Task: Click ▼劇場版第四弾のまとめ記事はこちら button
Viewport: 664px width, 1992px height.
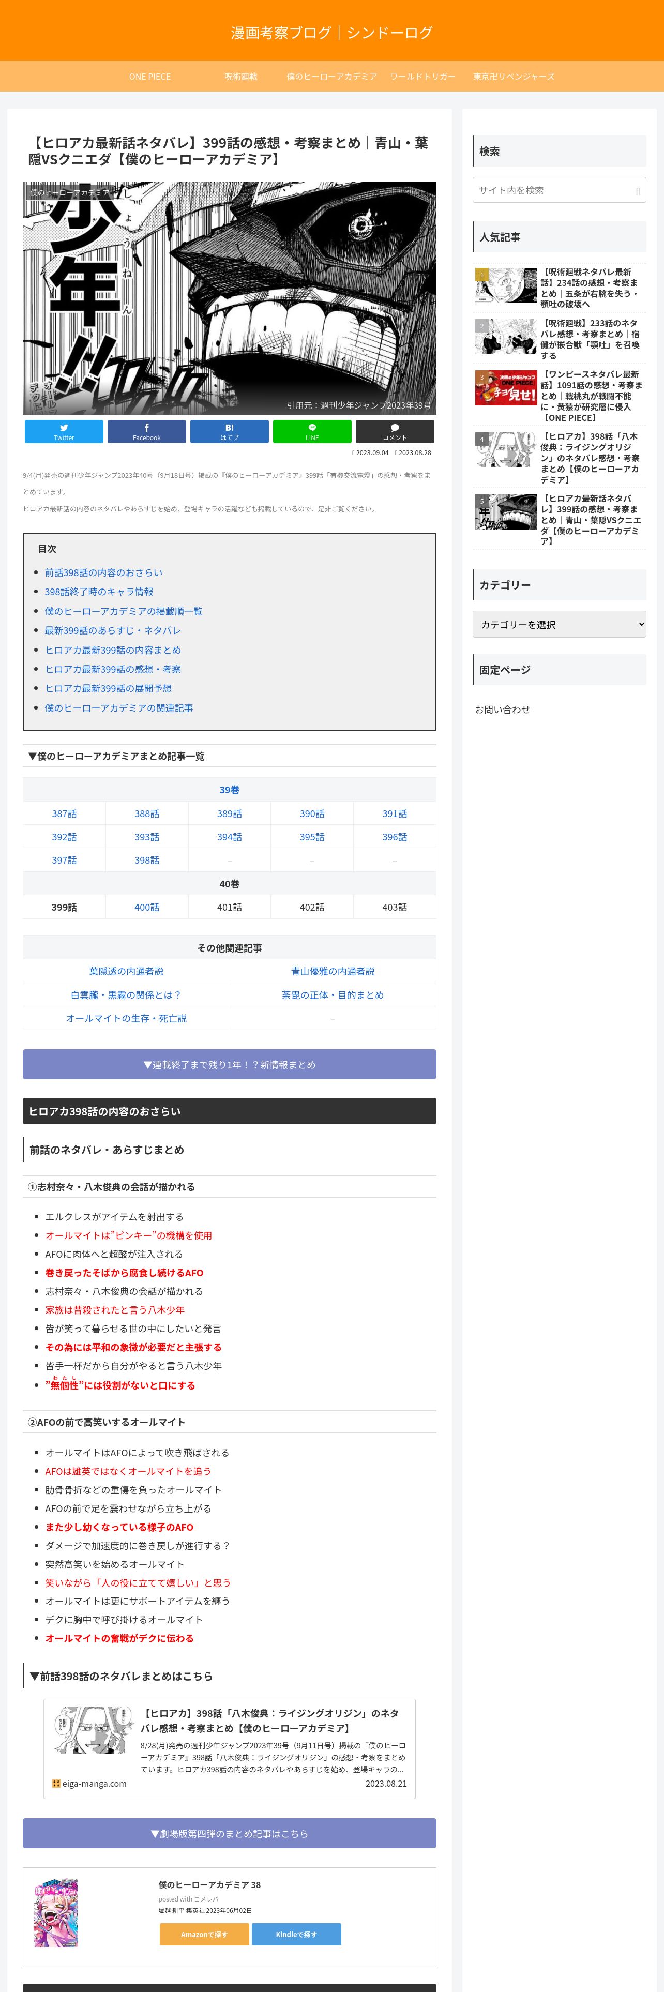Action: coord(230,1833)
